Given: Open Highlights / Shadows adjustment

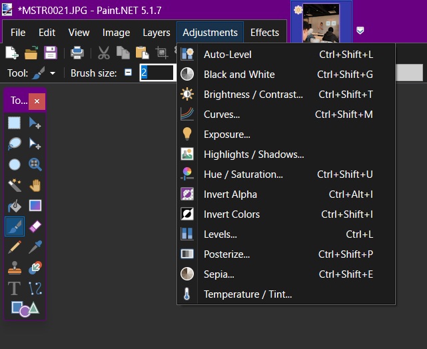Looking at the screenshot, I should click(286, 155).
